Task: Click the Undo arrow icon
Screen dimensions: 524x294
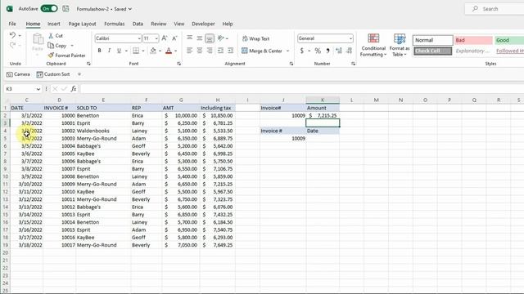Action: click(x=12, y=35)
